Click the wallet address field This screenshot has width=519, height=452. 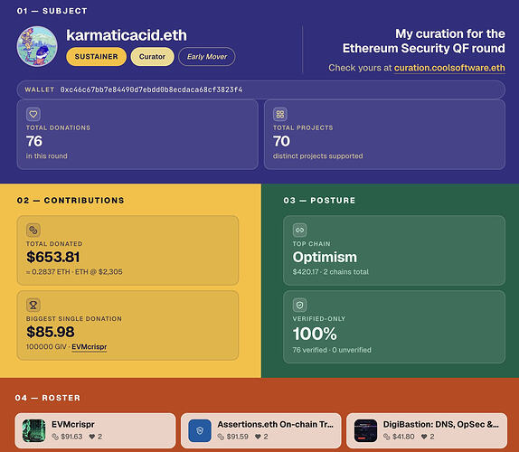pos(260,89)
